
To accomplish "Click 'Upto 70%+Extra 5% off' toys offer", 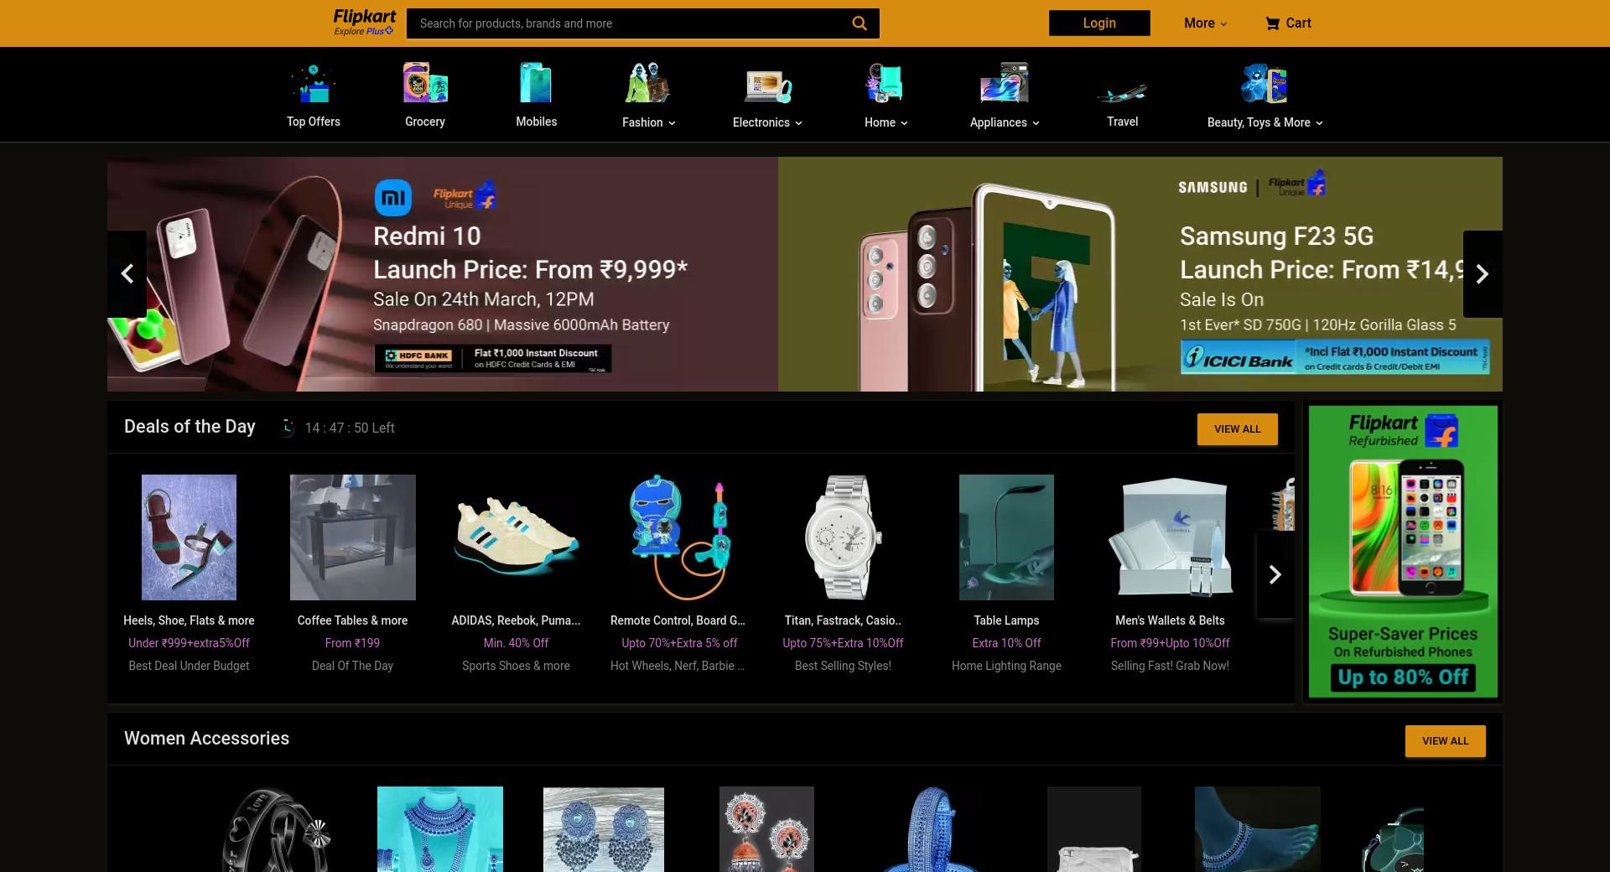I will point(679,643).
